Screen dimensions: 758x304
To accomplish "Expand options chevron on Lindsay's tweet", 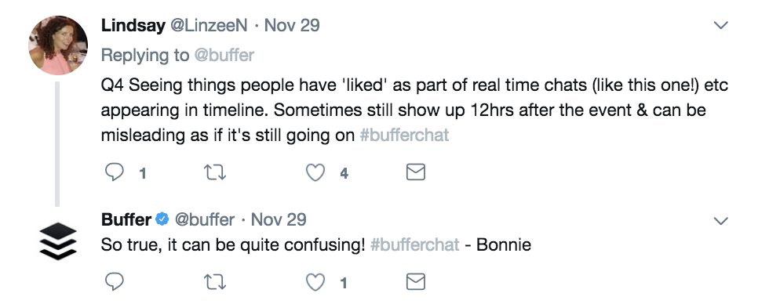I will (721, 24).
